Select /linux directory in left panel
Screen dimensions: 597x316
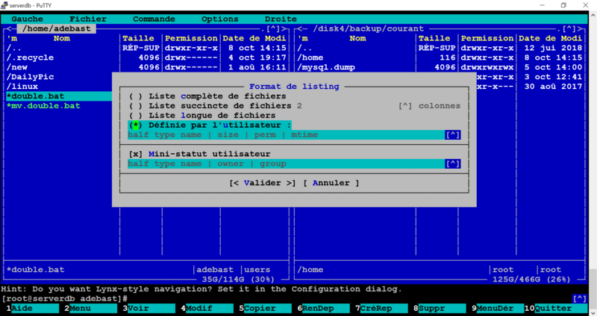pyautogui.click(x=22, y=87)
